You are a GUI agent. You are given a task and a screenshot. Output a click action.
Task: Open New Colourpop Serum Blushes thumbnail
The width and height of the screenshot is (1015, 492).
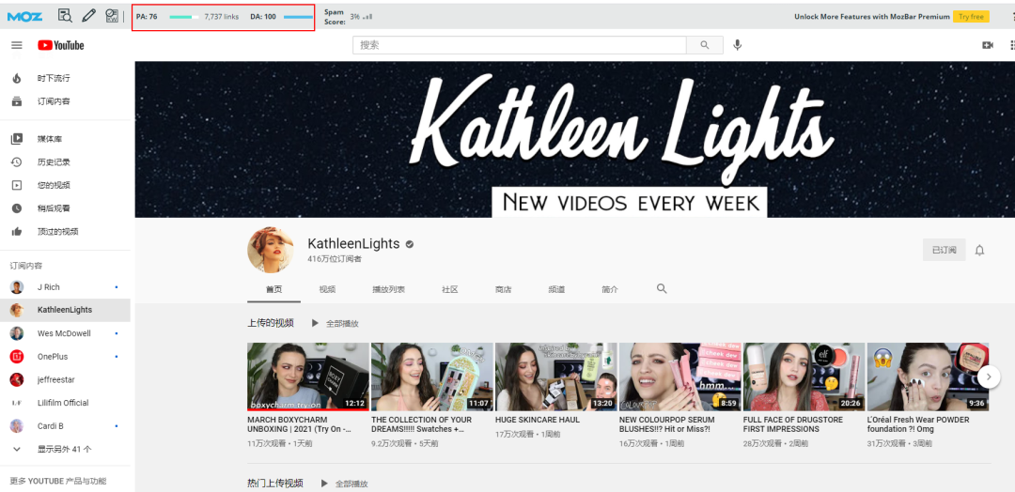pyautogui.click(x=679, y=377)
